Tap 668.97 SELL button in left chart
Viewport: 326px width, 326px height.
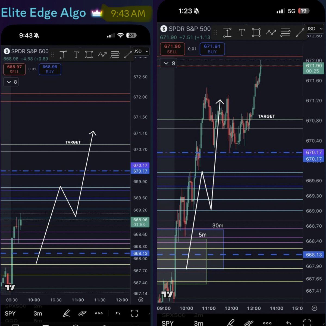14,69
